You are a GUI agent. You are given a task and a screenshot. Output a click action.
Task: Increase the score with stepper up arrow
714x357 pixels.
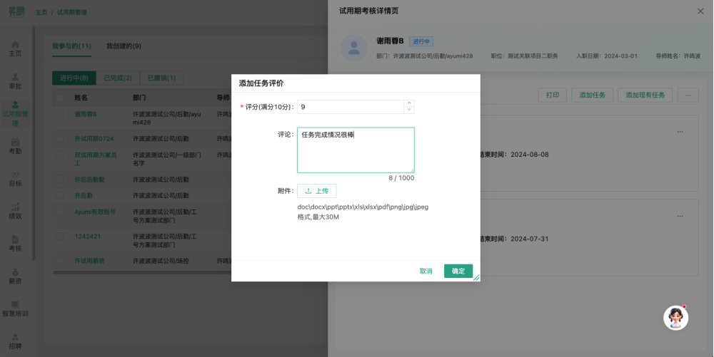coord(408,103)
